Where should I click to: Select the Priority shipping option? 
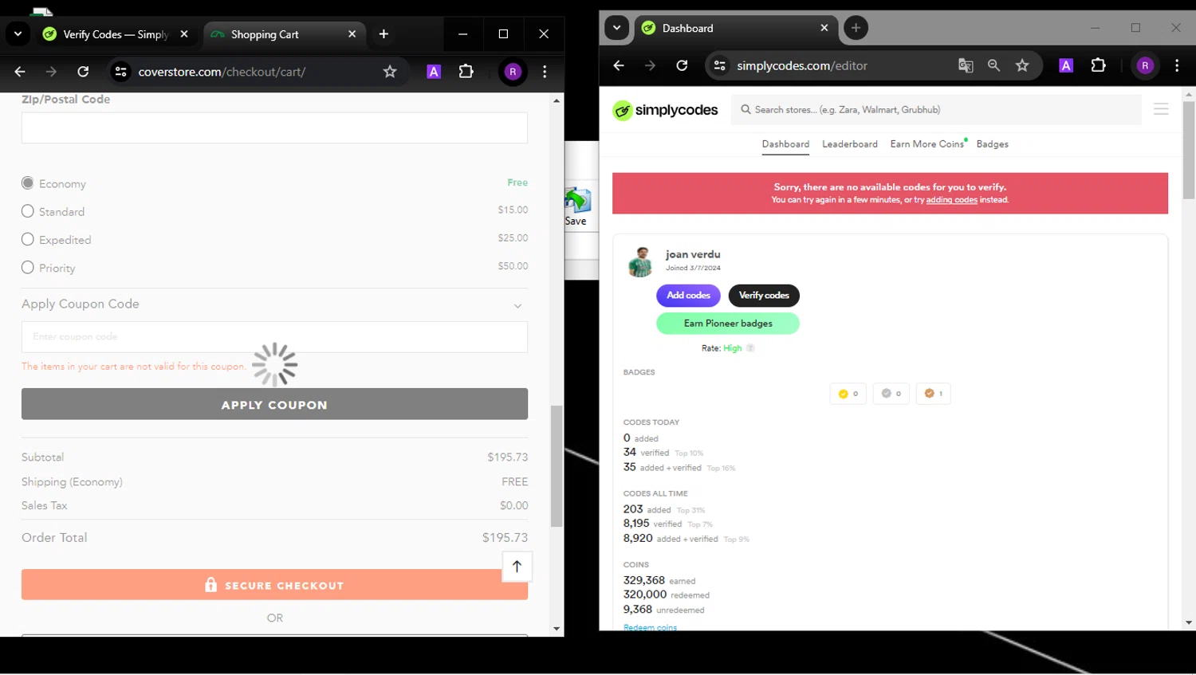point(28,267)
